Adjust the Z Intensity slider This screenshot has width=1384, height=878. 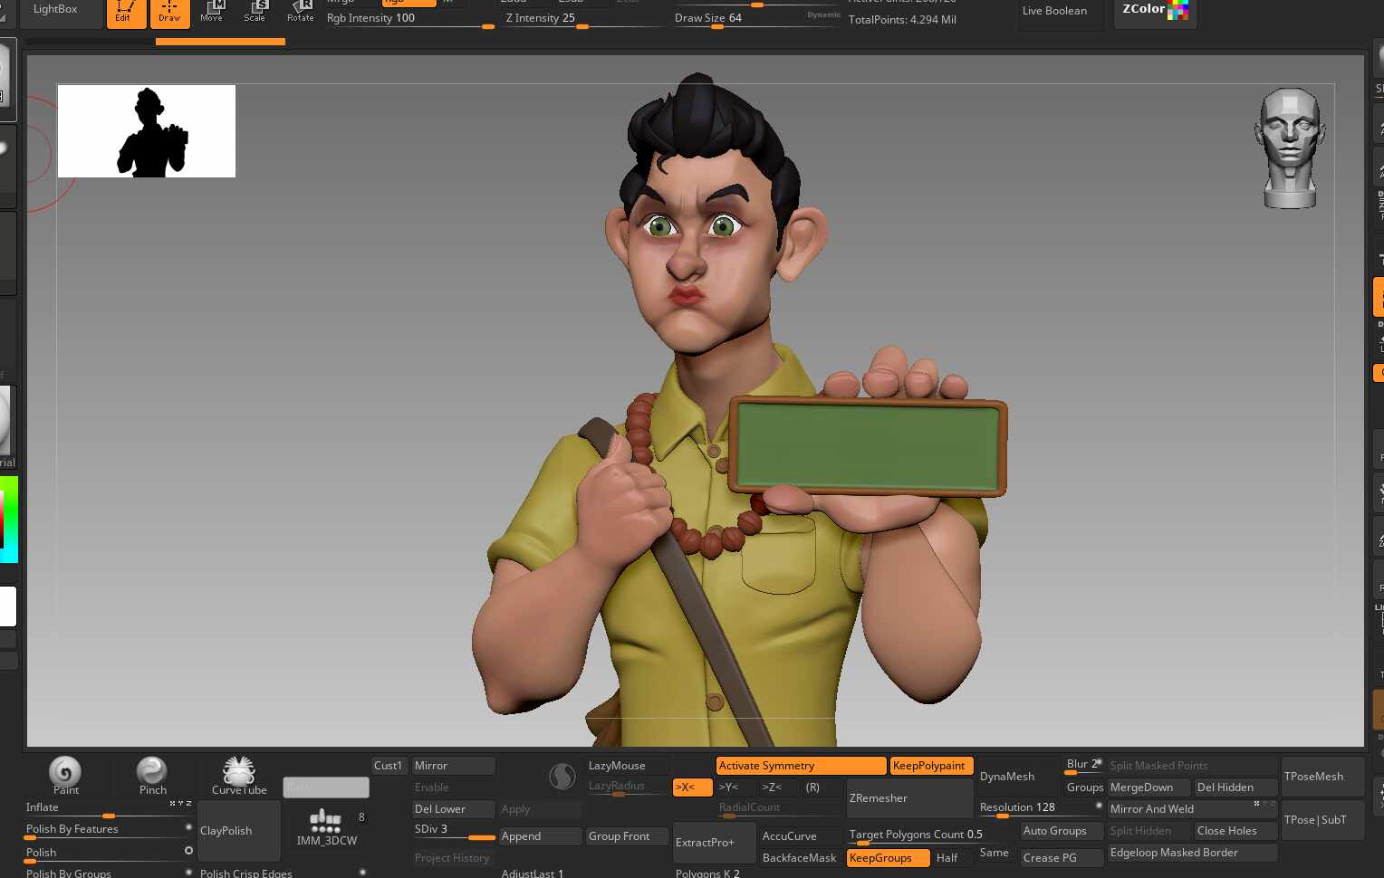[584, 19]
